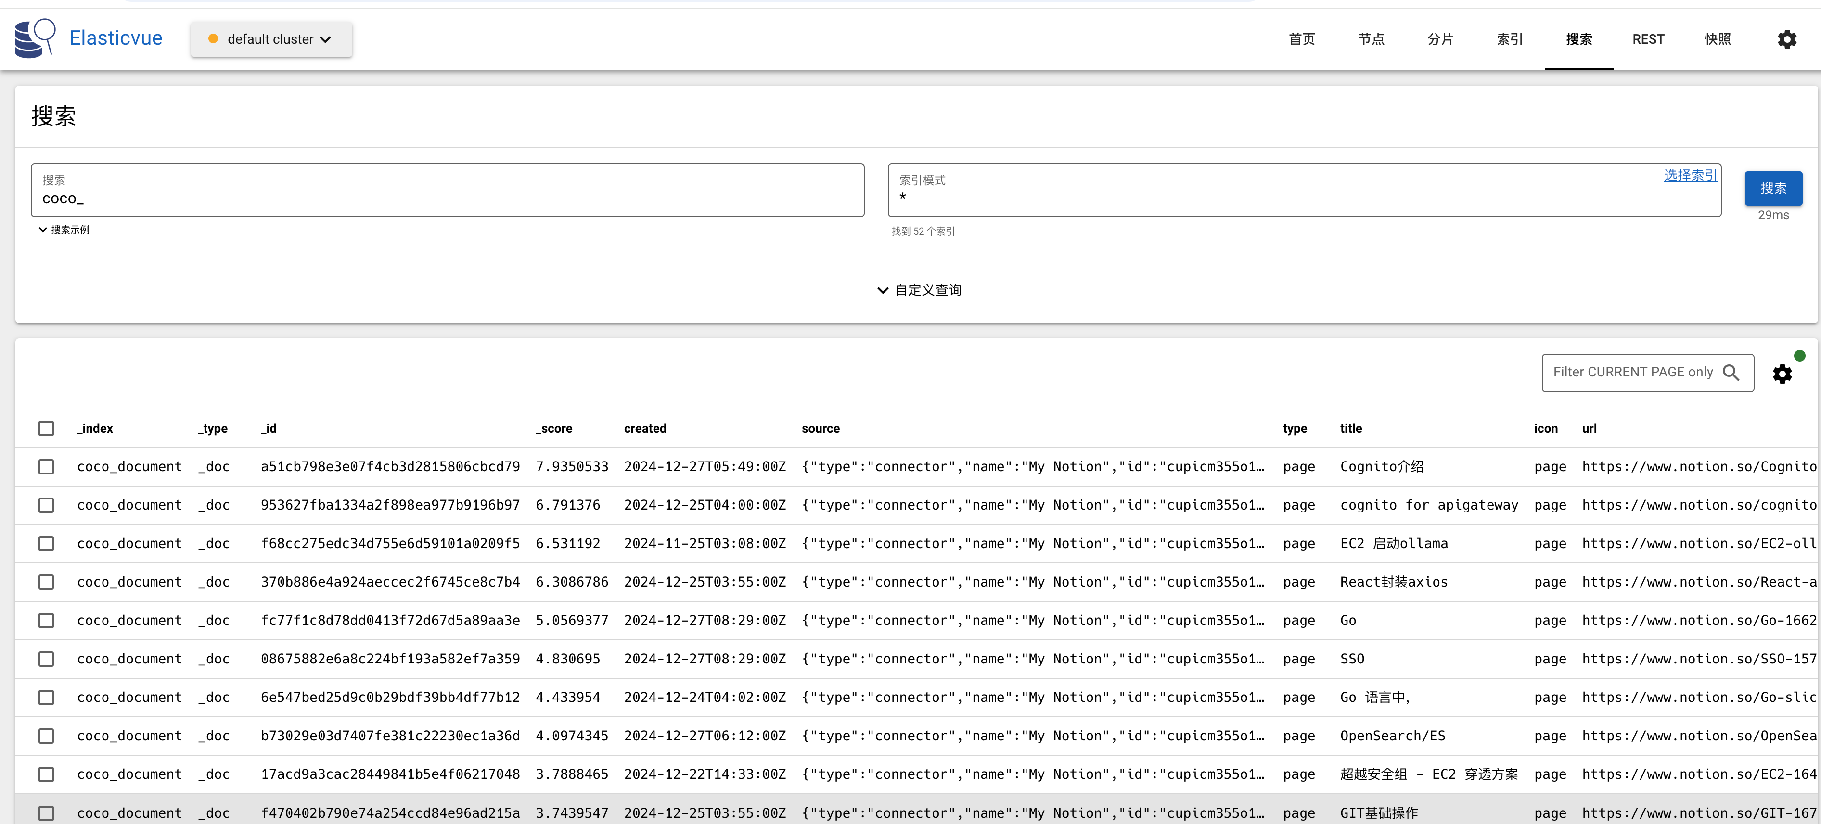Open the settings gear in top navigation

tap(1786, 39)
